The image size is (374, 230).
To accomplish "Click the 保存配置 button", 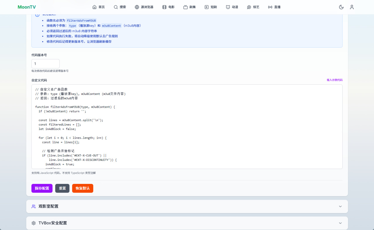I will pyautogui.click(x=42, y=188).
